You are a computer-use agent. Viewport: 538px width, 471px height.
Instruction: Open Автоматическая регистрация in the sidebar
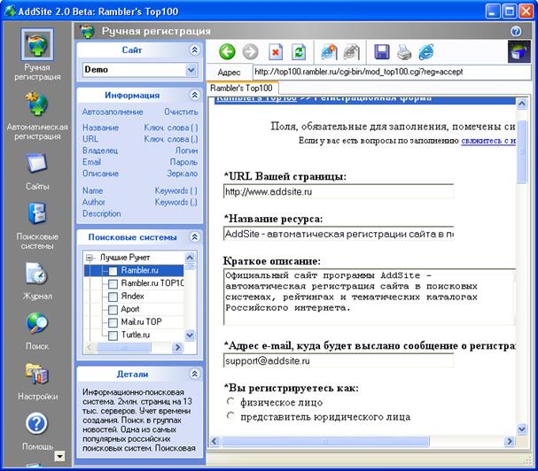click(x=37, y=115)
